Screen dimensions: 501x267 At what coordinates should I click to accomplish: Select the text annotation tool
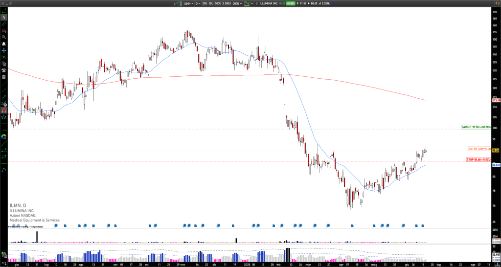pyautogui.click(x=4, y=57)
